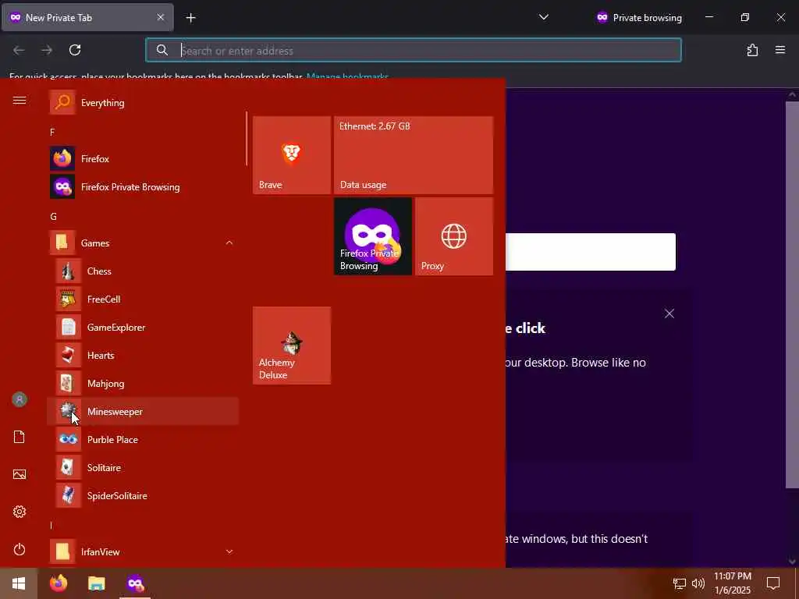
Task: Open the Data usage tile
Action: pyautogui.click(x=414, y=155)
